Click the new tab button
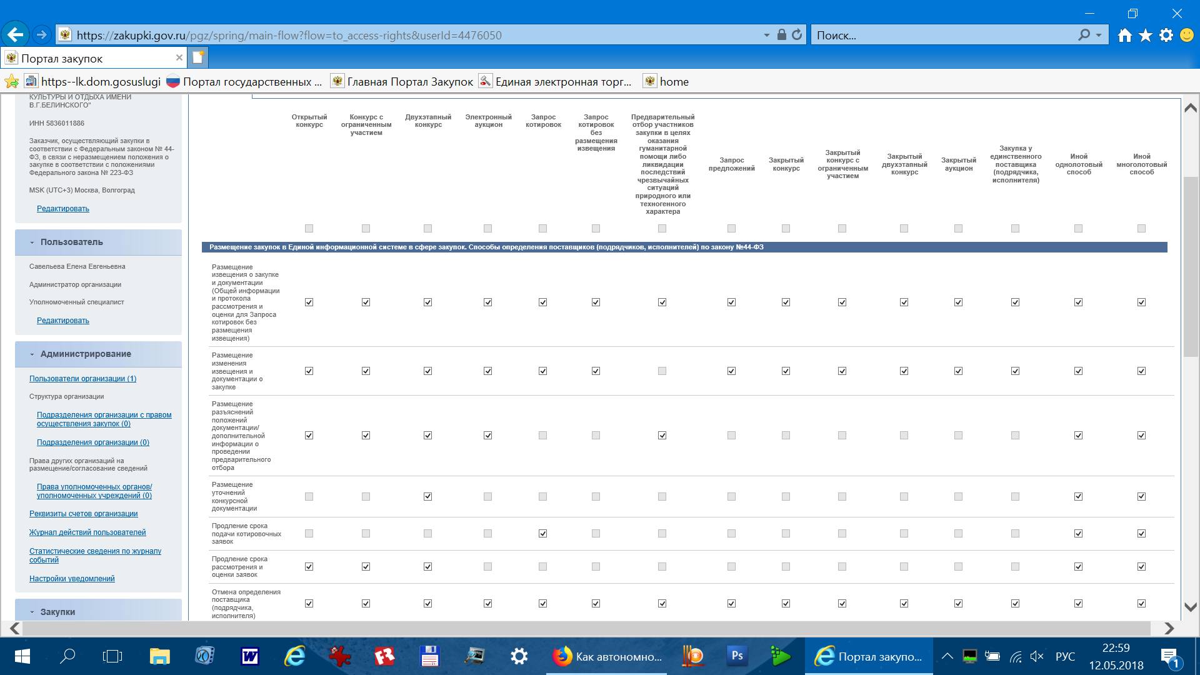Image resolution: width=1200 pixels, height=675 pixels. (x=198, y=57)
